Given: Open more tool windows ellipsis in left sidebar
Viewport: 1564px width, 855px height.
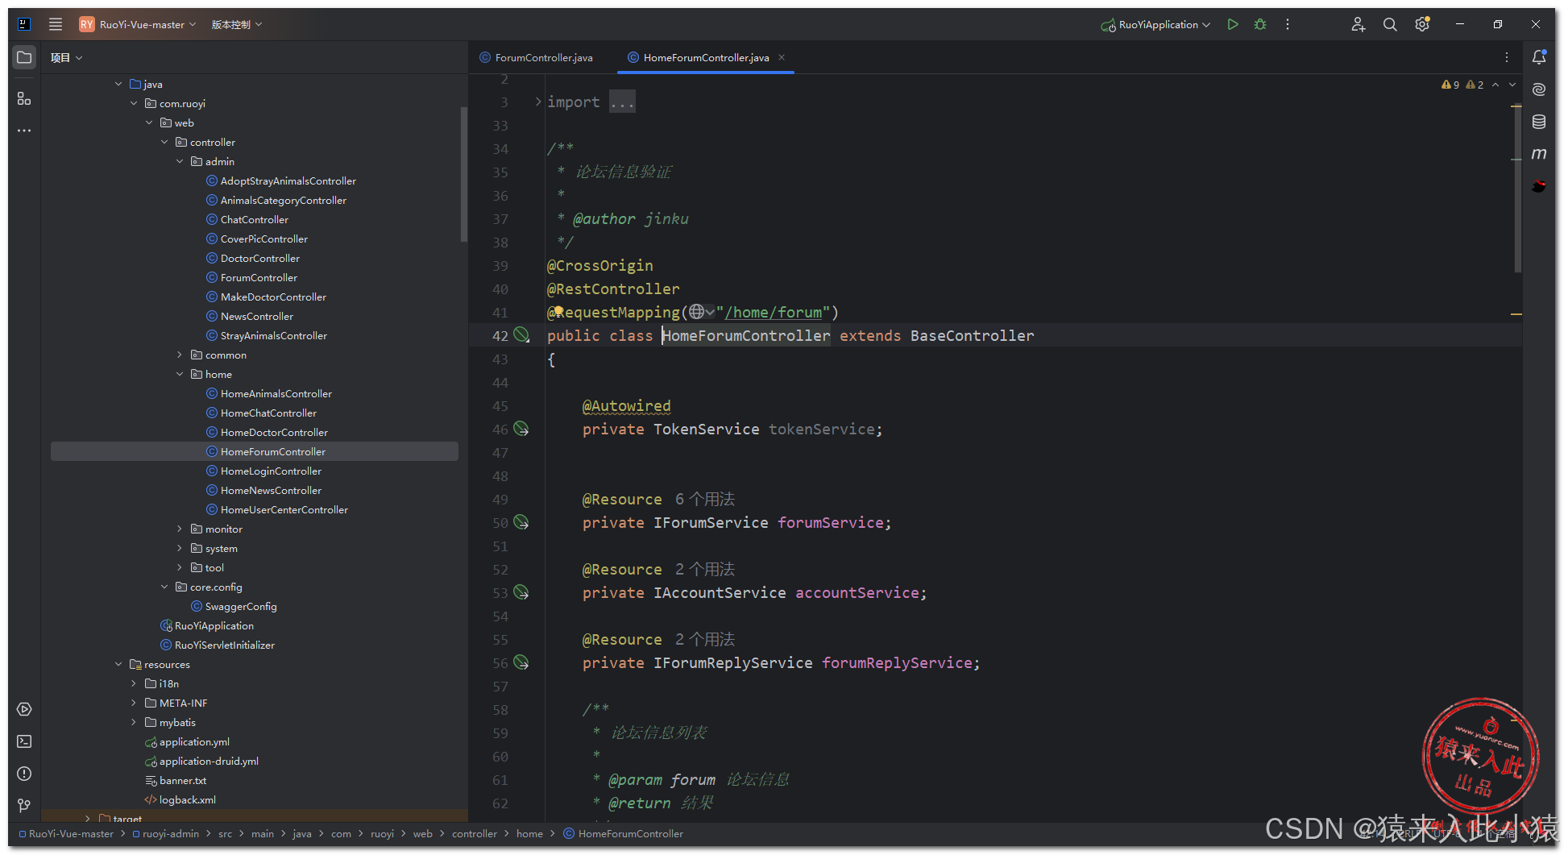Looking at the screenshot, I should (24, 130).
